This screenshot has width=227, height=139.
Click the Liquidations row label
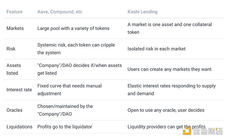click(x=19, y=127)
